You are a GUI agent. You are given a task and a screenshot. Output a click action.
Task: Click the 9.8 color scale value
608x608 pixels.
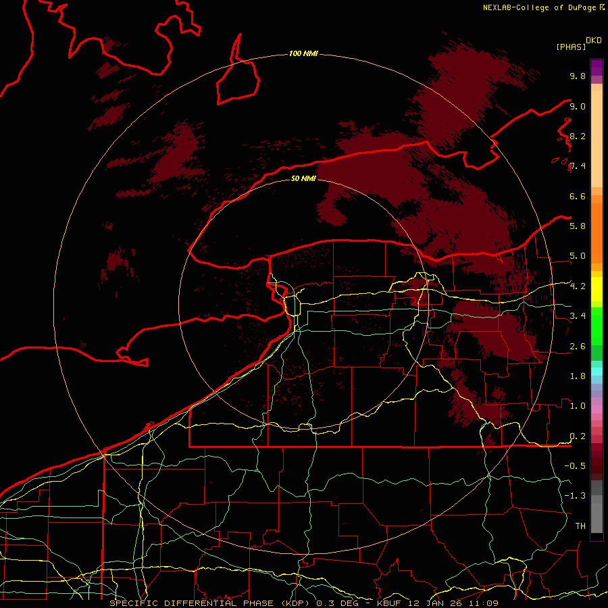tap(578, 76)
